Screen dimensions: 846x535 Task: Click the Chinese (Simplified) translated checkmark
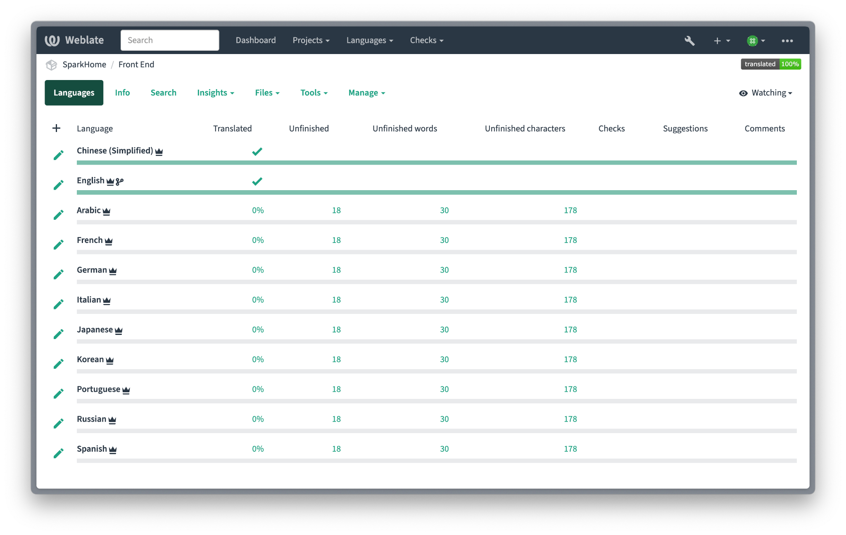[257, 151]
